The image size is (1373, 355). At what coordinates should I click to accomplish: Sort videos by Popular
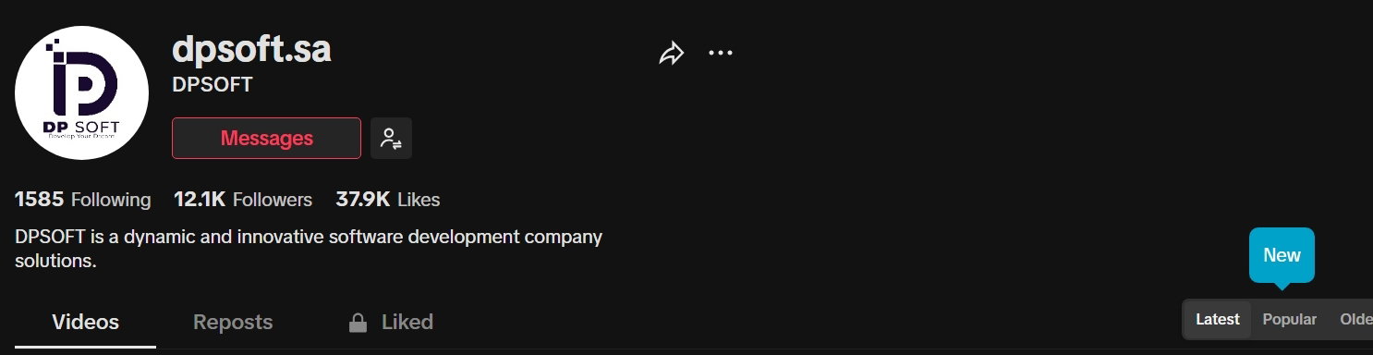tap(1289, 320)
